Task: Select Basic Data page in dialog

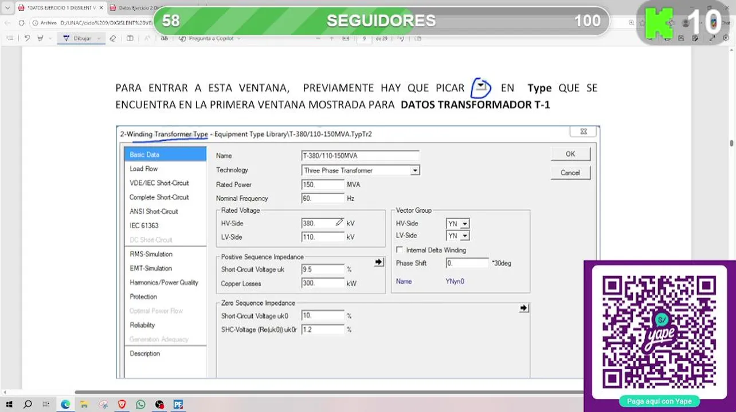Action: [165, 154]
